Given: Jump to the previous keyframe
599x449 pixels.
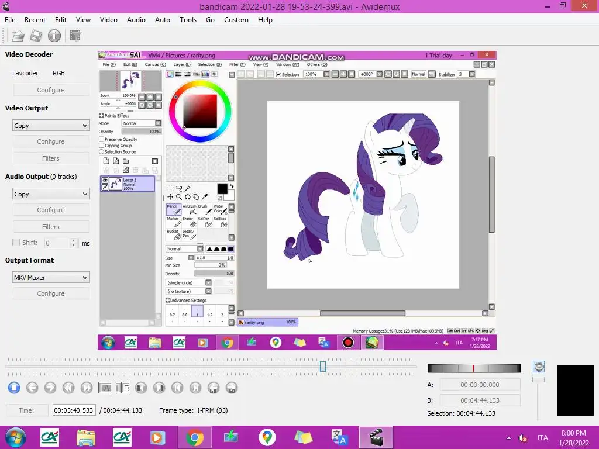Looking at the screenshot, I should (x=68, y=388).
